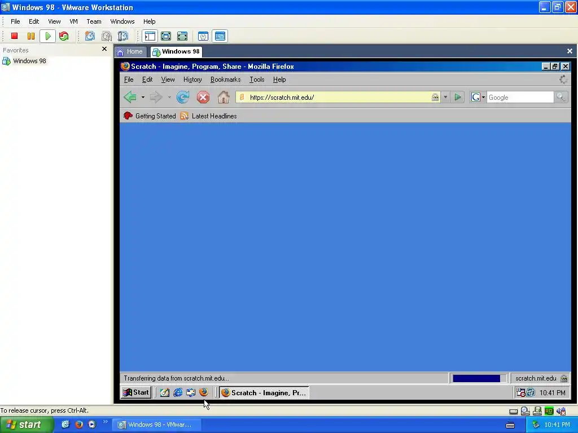Select Windows 98 VMware taskbar button
The height and width of the screenshot is (433, 578).
156,425
